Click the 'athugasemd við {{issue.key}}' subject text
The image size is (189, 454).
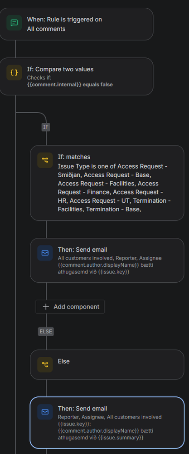click(x=93, y=272)
